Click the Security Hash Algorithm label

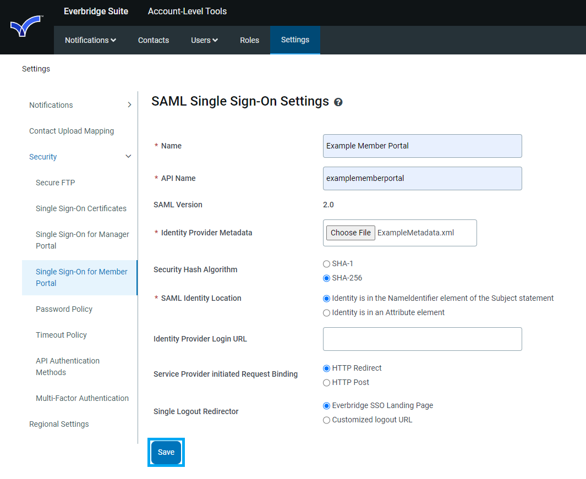tap(195, 270)
